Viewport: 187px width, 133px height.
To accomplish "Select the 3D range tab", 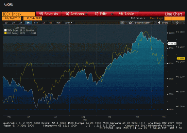I will click(x=14, y=23).
